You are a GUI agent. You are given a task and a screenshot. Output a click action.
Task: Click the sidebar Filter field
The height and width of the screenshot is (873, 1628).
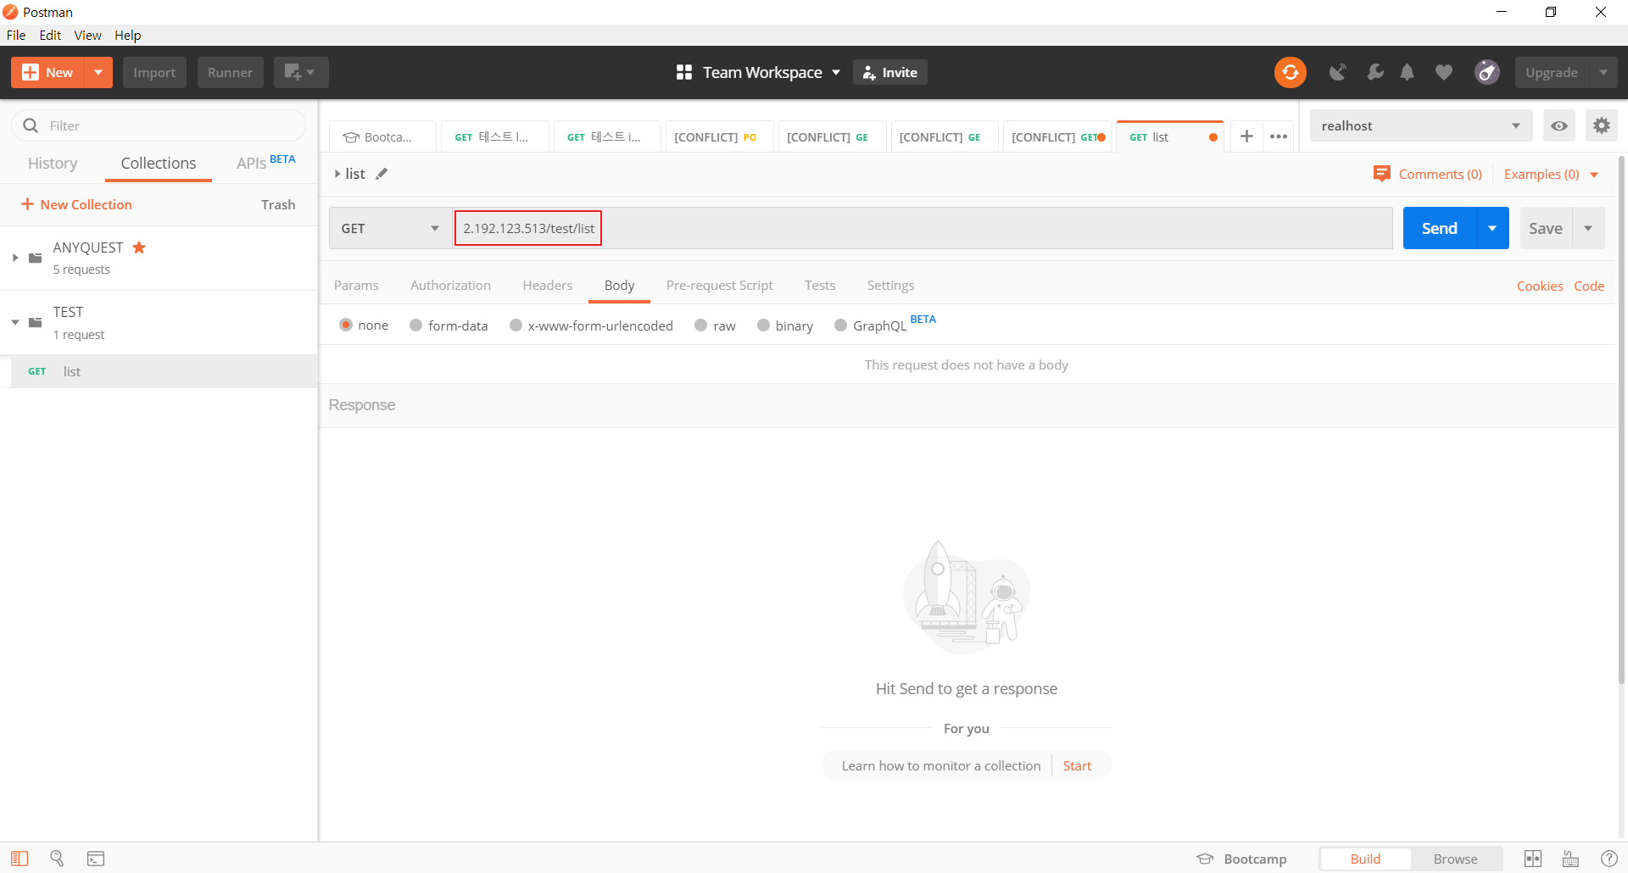coord(159,125)
